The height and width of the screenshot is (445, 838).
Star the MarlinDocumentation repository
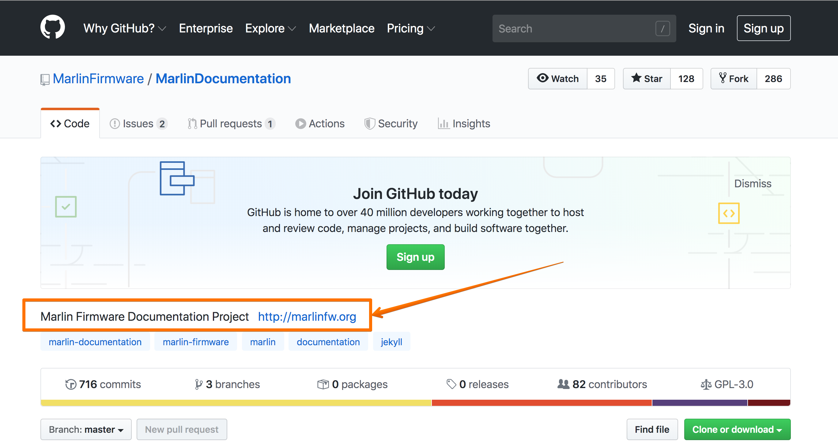click(647, 79)
